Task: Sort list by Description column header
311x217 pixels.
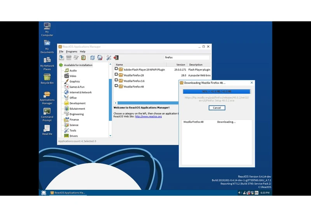Action: pyautogui.click(x=199, y=65)
